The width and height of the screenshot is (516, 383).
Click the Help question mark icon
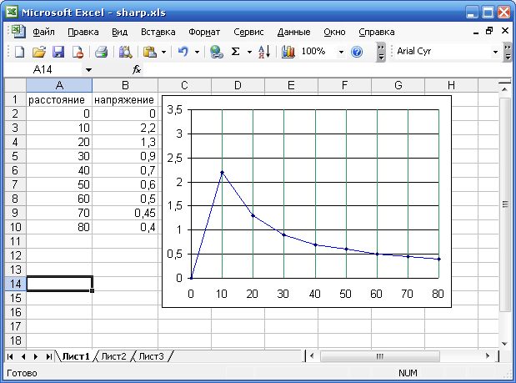(x=357, y=52)
